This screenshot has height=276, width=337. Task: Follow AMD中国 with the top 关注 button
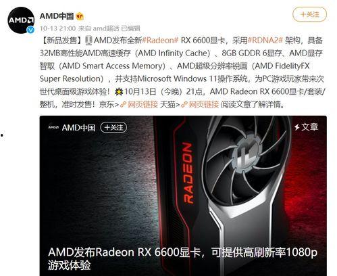[309, 14]
